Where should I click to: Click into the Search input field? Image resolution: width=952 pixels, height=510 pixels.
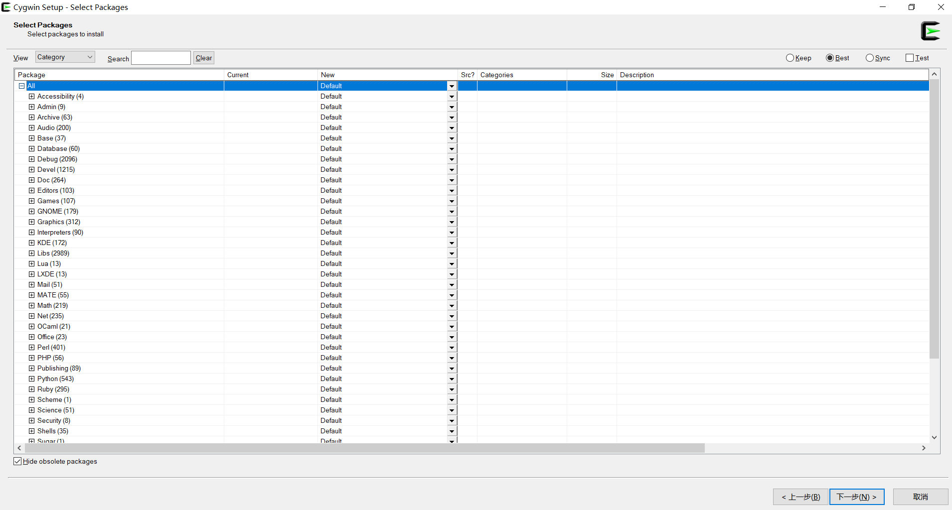pyautogui.click(x=161, y=58)
